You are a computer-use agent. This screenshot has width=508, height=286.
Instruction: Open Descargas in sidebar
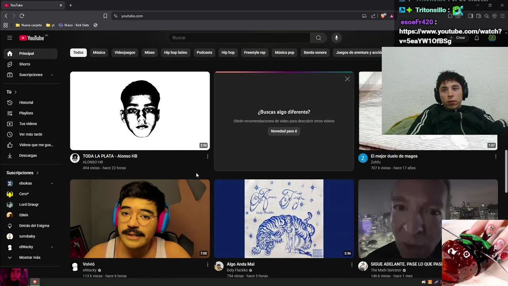[x=31, y=155]
